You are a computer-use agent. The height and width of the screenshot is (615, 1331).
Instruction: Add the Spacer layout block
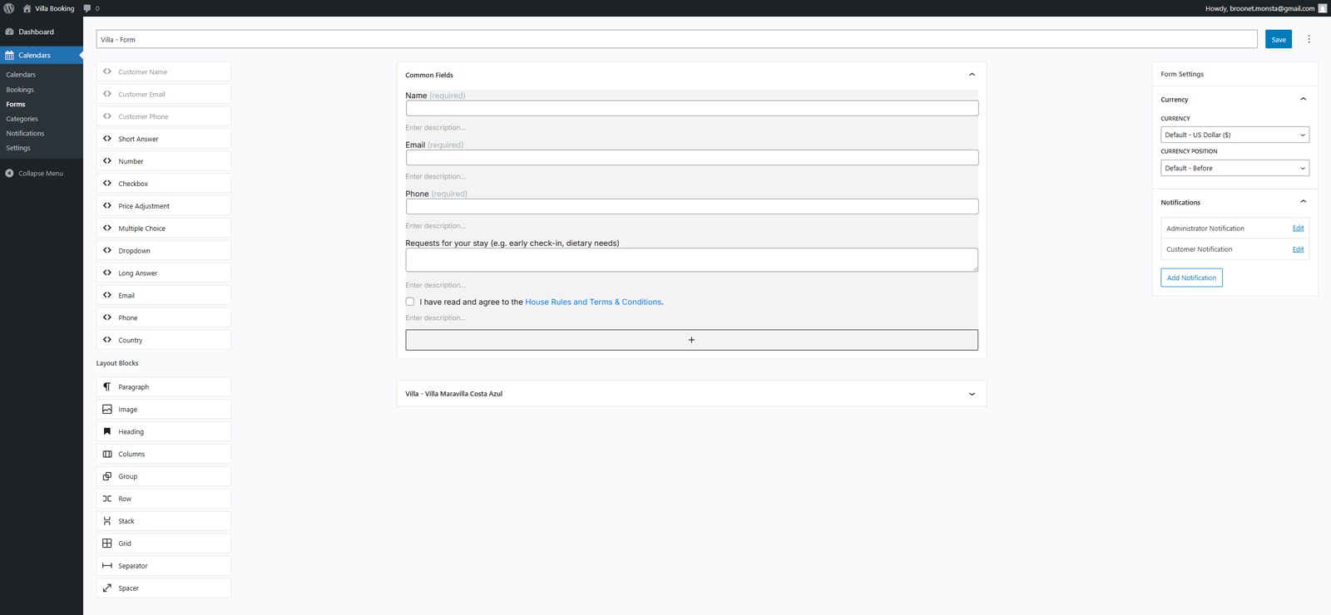coord(163,588)
